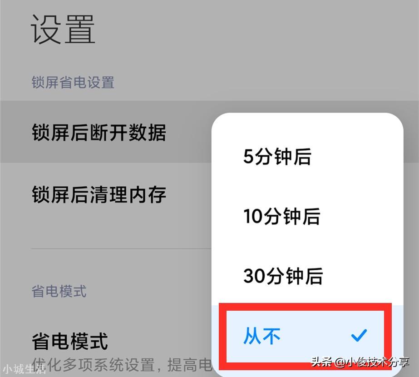This screenshot has height=377, width=419.
Task: Pick the 30分钟后 option
Action: [283, 276]
